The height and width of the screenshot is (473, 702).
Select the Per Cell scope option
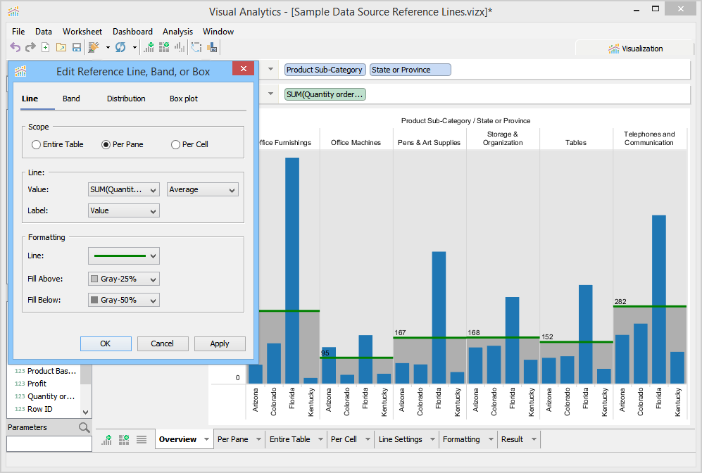pos(176,144)
